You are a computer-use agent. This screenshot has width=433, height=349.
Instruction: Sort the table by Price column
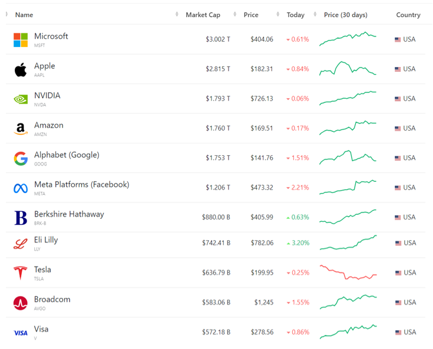coord(251,15)
